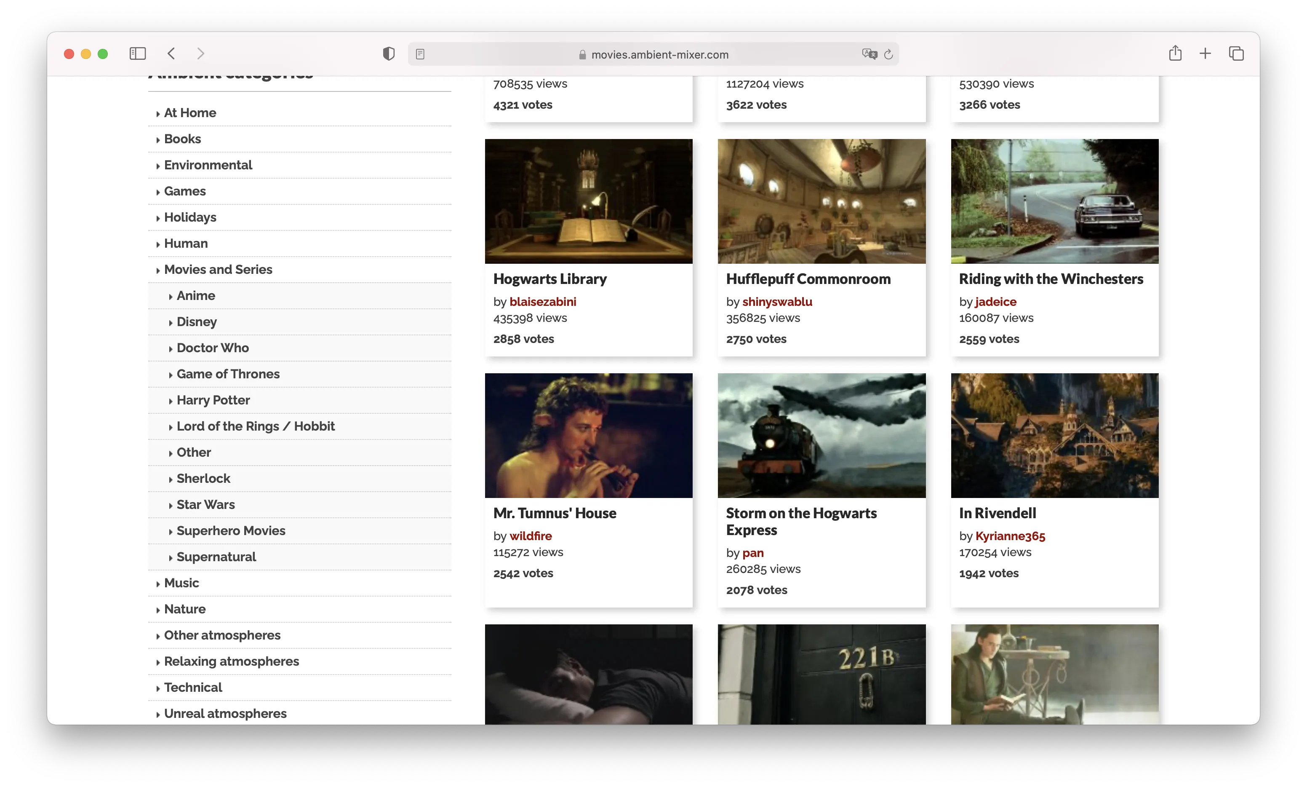Open Lord of the Rings / Hobbit subcategory

(x=256, y=426)
